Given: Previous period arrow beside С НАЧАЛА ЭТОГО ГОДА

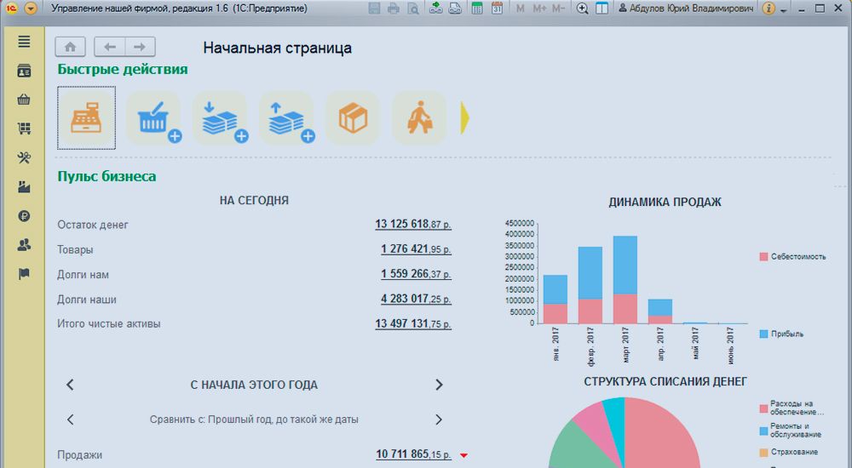Looking at the screenshot, I should pos(70,385).
